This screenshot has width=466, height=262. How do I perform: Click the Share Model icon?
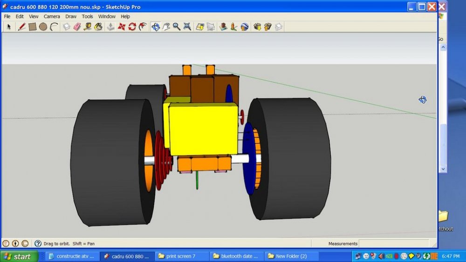tap(268, 27)
